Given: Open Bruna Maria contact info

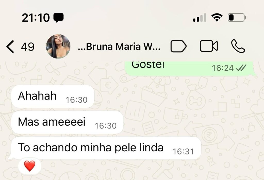Looking at the screenshot, I should pos(119,46).
